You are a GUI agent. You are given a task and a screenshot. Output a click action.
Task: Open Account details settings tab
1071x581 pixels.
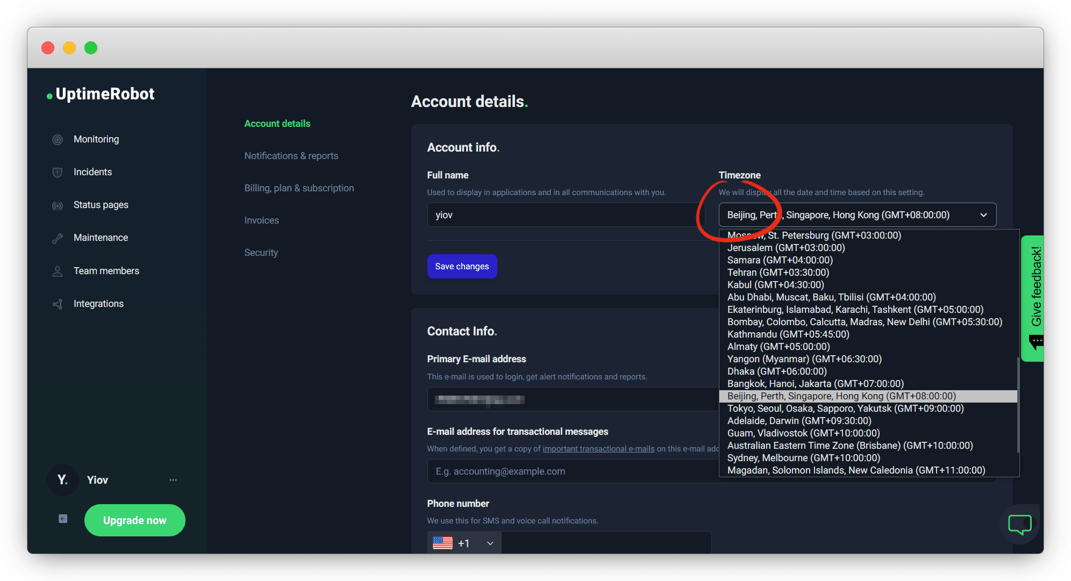coord(277,124)
